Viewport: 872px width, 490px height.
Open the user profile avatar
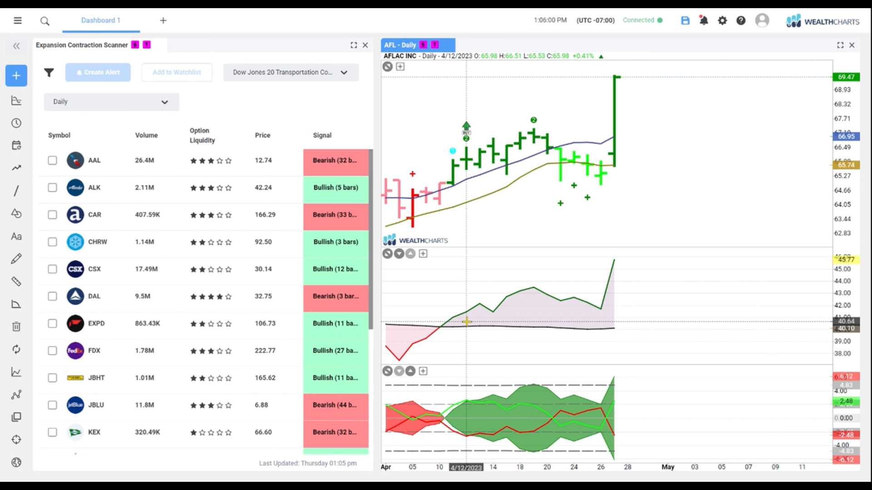point(762,20)
